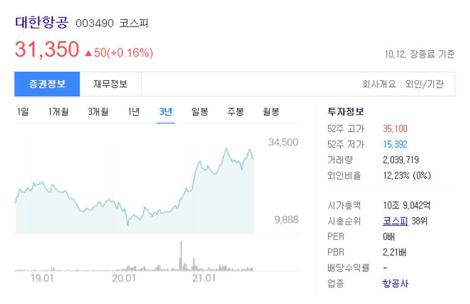Show the 일봉 daily candlestick chart
Viewport: 470px width, 304px height.
(x=199, y=111)
